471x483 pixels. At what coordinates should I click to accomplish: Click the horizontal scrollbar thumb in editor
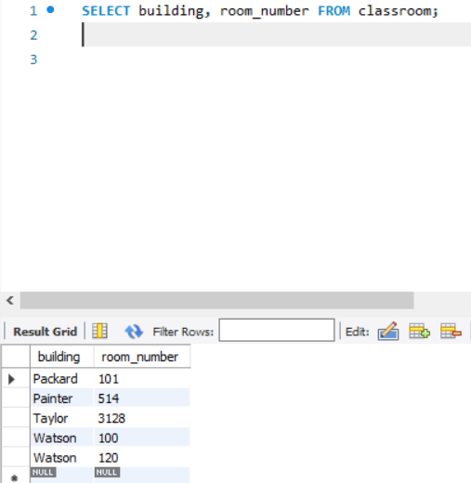[216, 300]
